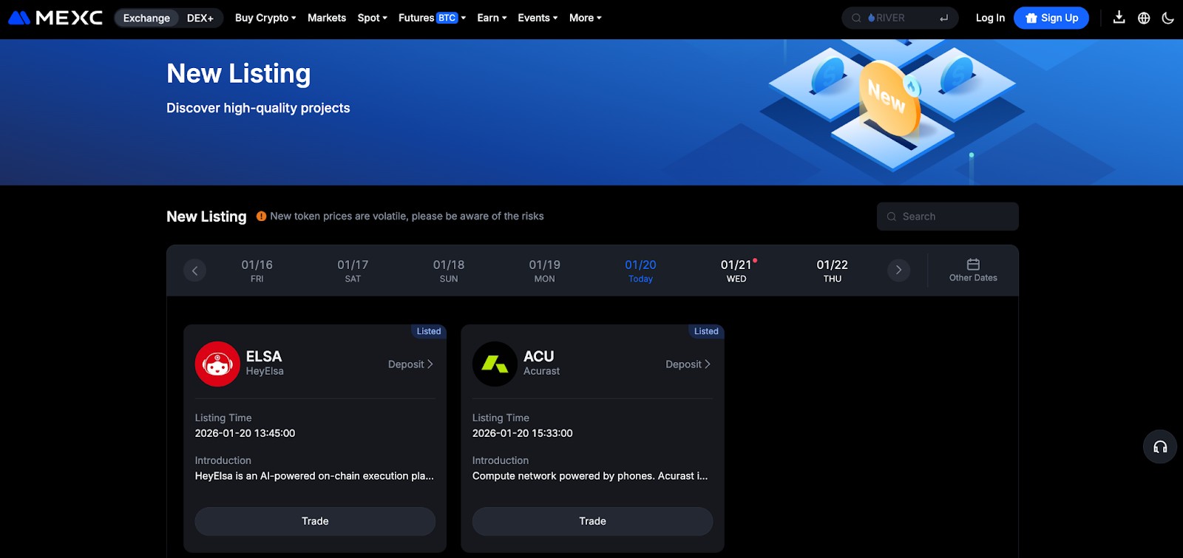Expand the Spot dropdown

[373, 18]
